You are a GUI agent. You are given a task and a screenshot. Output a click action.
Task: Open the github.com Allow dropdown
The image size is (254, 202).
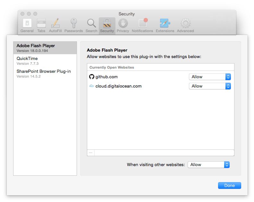pos(210,77)
